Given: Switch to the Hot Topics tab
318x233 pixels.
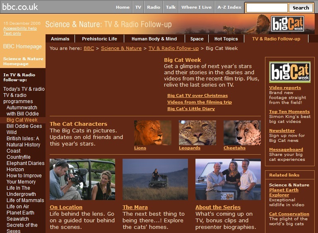Looking at the screenshot, I should pos(226,39).
